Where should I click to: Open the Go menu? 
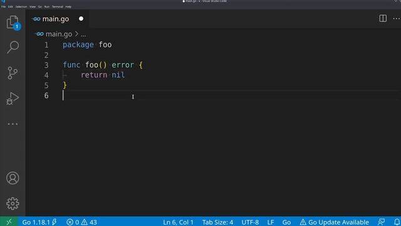(x=40, y=7)
